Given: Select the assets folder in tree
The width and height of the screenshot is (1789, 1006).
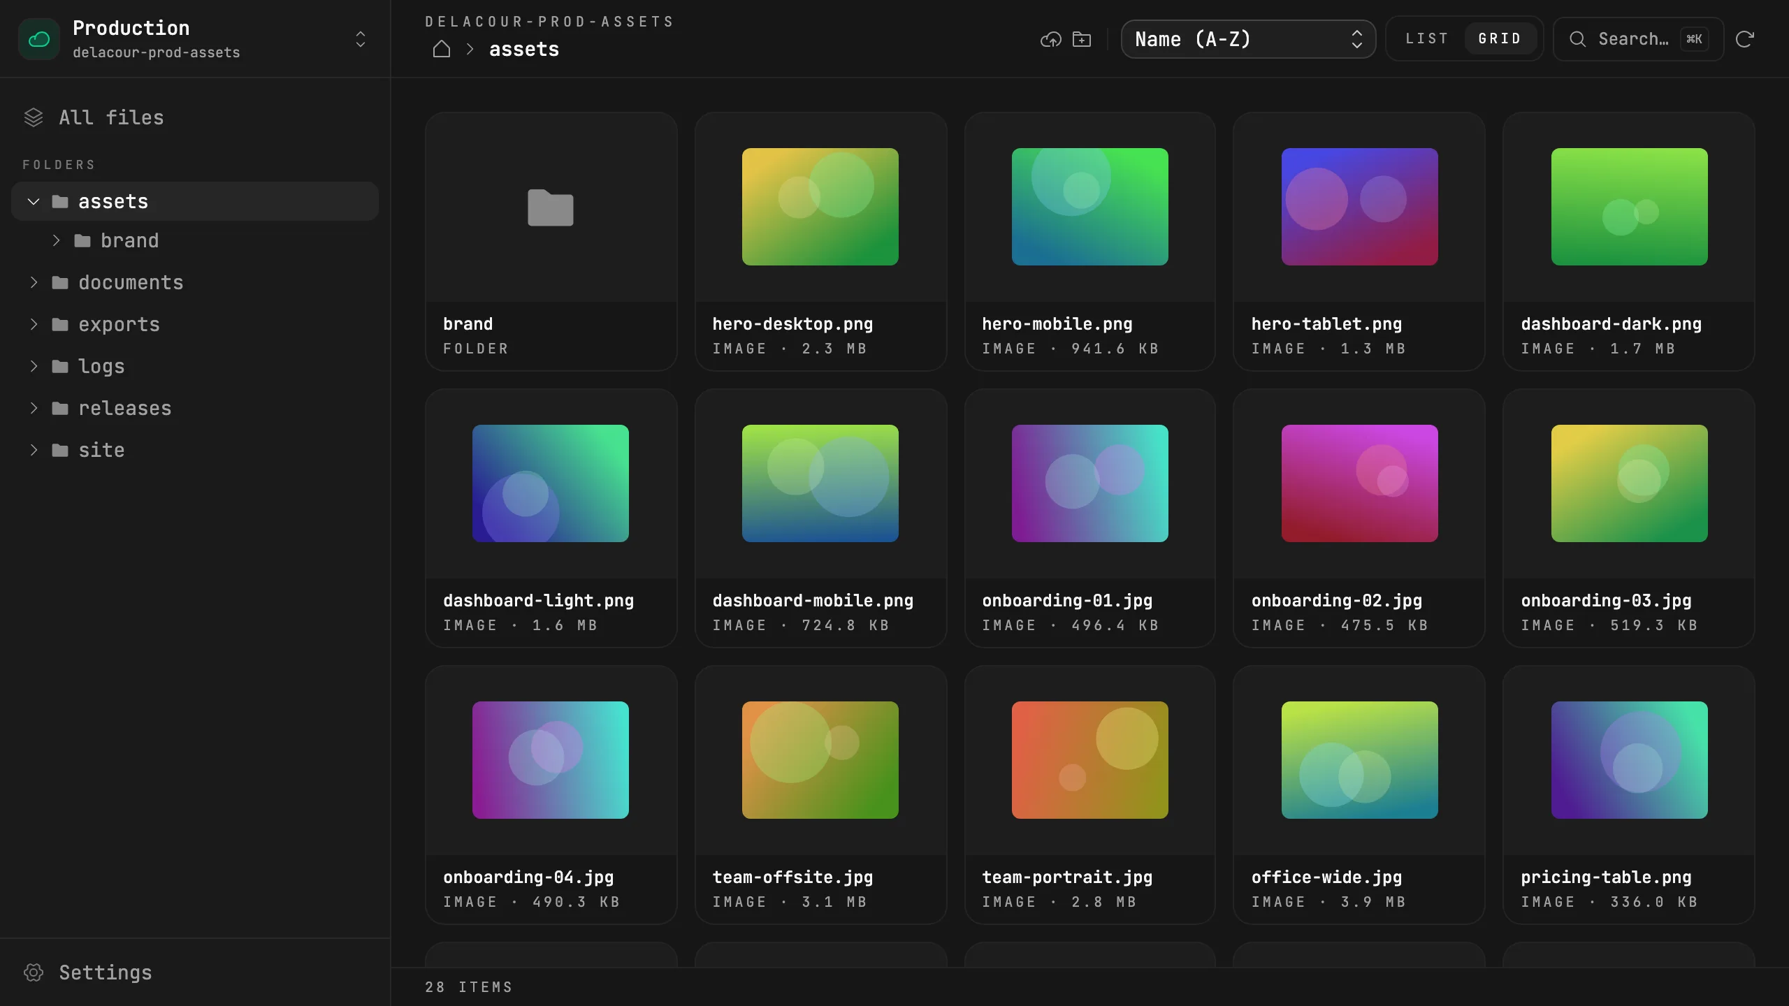Looking at the screenshot, I should (195, 201).
